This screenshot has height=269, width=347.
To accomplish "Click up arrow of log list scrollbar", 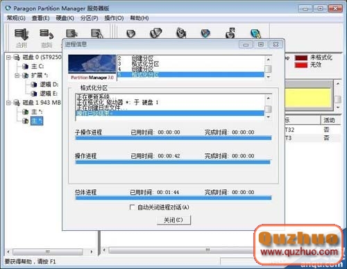I will click(x=269, y=98).
